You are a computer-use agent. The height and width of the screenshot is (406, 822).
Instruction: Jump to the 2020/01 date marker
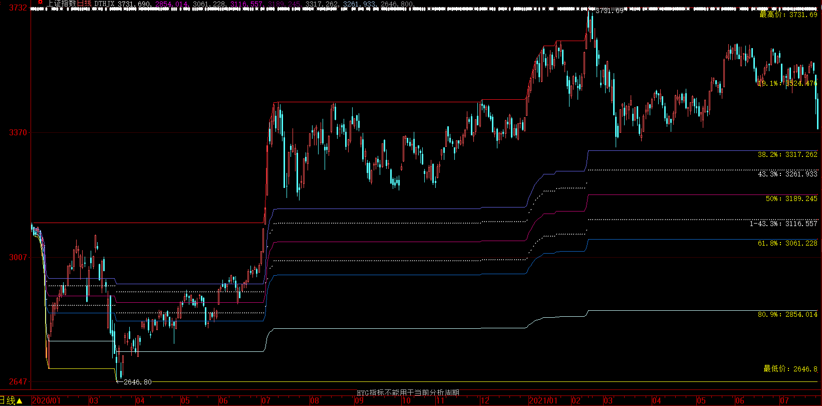pyautogui.click(x=46, y=400)
